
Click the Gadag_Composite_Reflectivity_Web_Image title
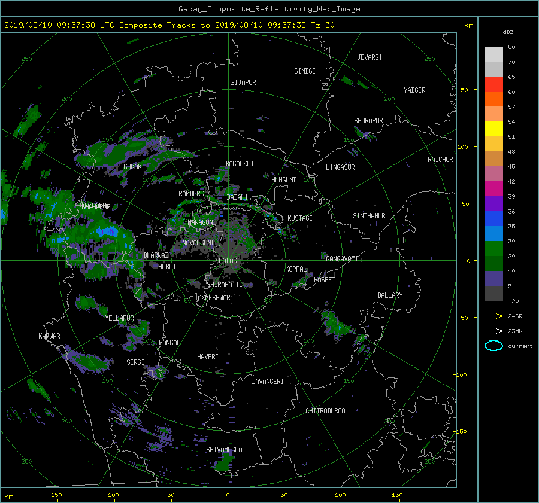[x=269, y=9]
